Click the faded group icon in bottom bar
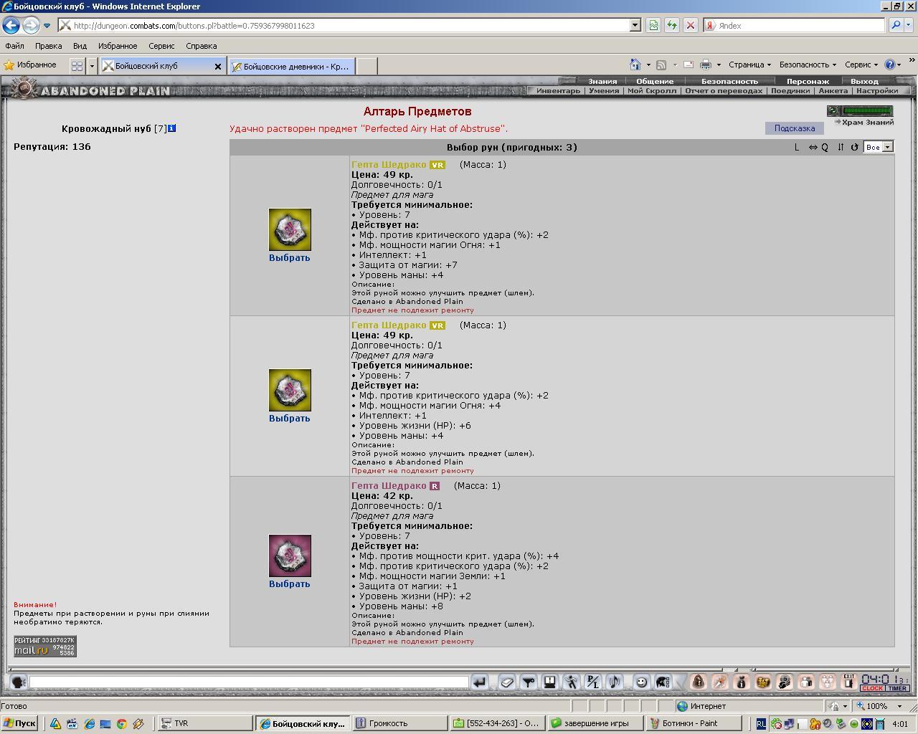The height and width of the screenshot is (734, 918). [x=828, y=682]
